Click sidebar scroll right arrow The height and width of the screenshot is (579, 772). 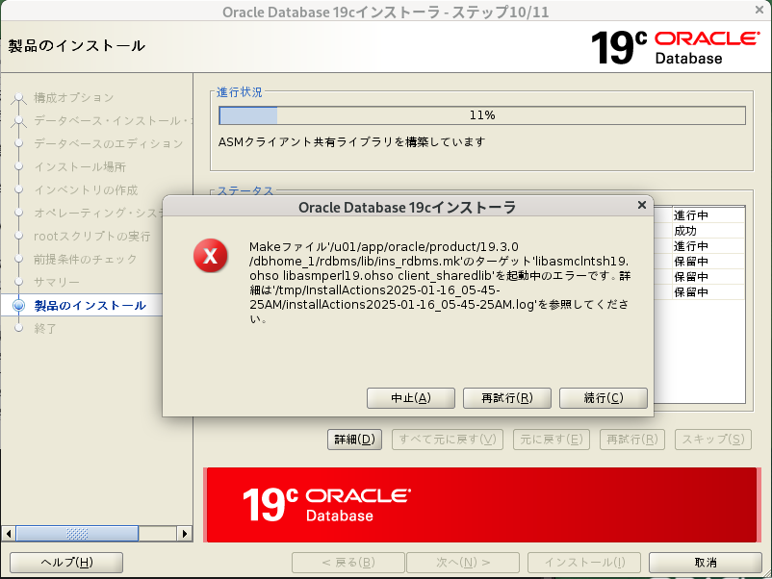point(184,533)
